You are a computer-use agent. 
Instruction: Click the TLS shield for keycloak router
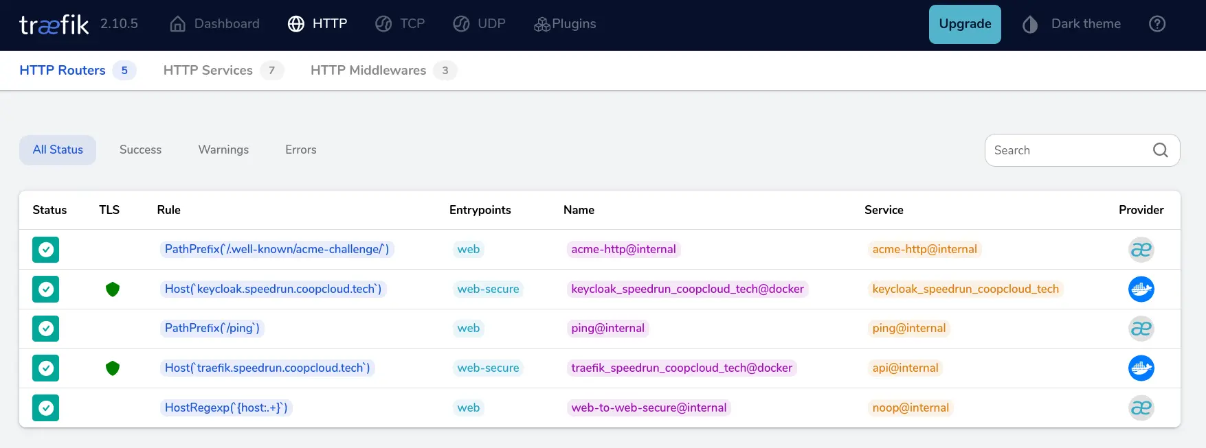point(113,290)
